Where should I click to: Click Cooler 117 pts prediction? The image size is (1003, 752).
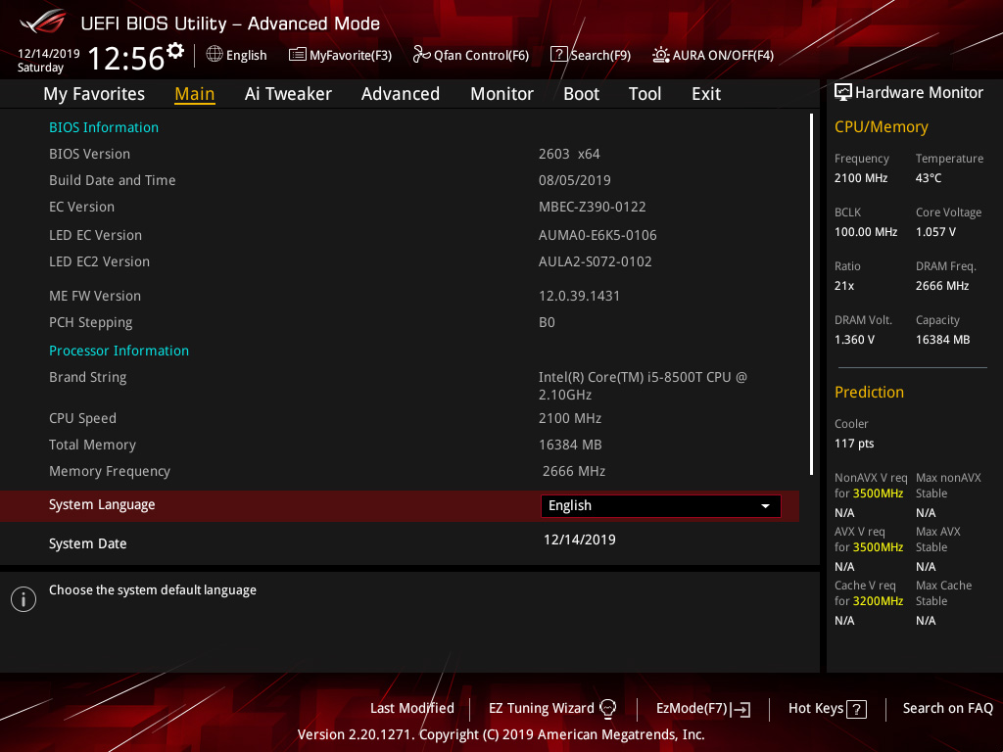click(854, 444)
